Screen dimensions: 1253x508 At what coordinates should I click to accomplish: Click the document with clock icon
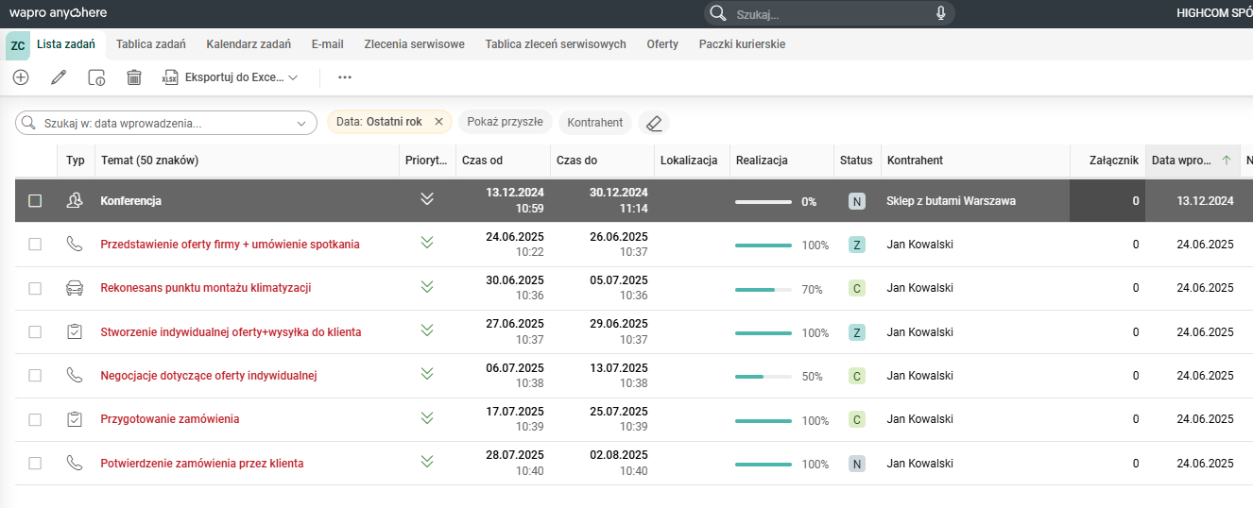[96, 77]
